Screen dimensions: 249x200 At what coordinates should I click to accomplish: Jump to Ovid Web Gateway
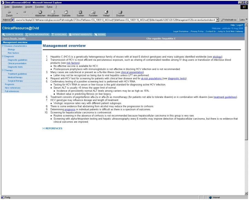click(x=230, y=31)
